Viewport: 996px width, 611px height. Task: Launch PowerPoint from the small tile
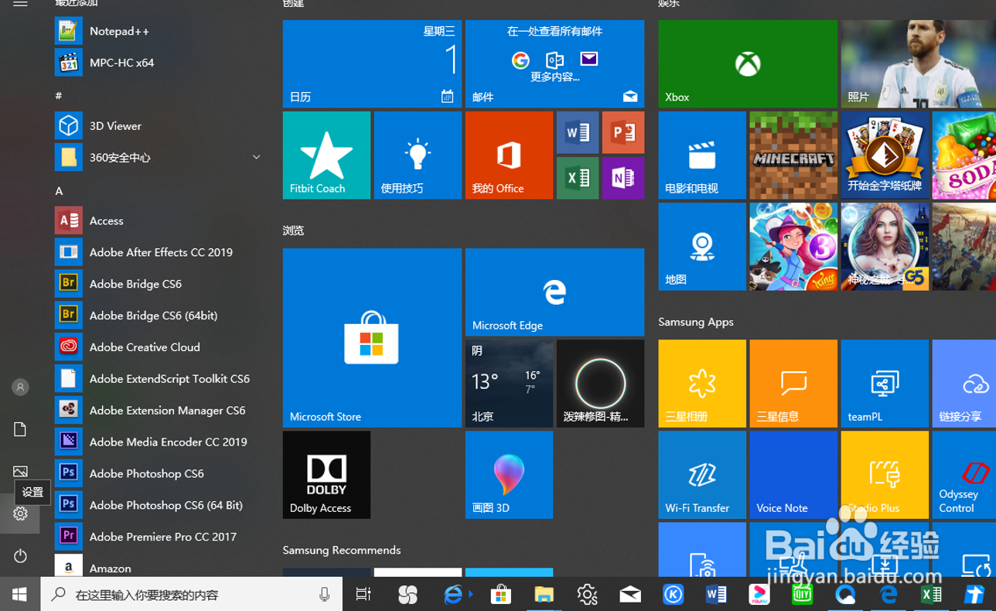623,132
